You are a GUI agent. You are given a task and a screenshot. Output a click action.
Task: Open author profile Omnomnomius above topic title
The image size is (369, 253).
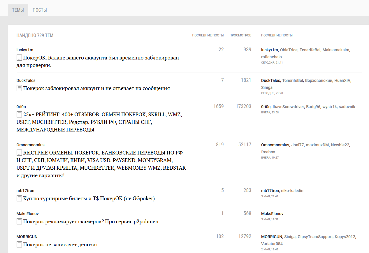[31, 145]
